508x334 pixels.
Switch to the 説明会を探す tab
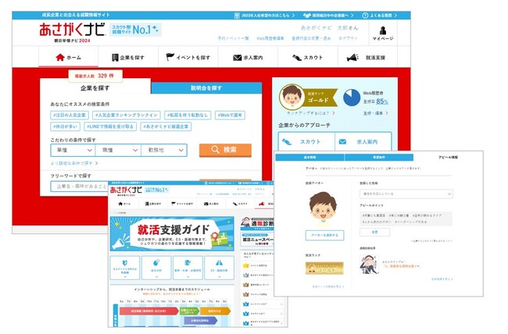coord(206,88)
